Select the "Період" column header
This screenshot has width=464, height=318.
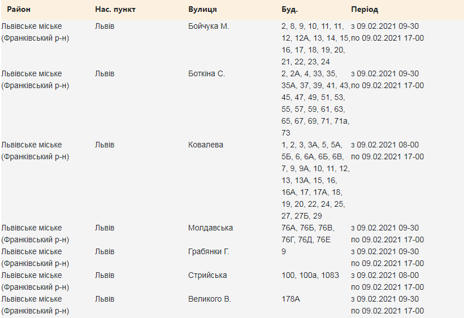click(x=365, y=10)
